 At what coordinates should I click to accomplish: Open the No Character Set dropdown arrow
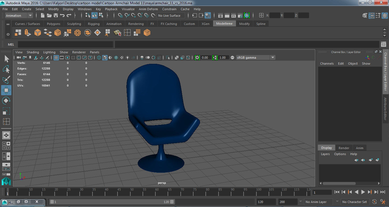click(337, 202)
